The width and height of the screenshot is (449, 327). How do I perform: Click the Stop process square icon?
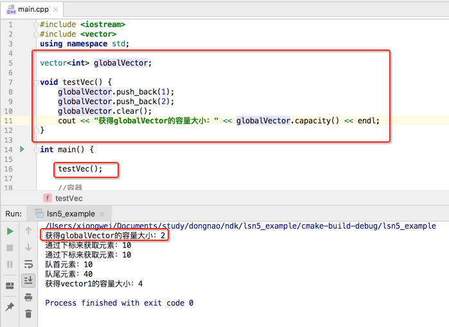point(10,248)
